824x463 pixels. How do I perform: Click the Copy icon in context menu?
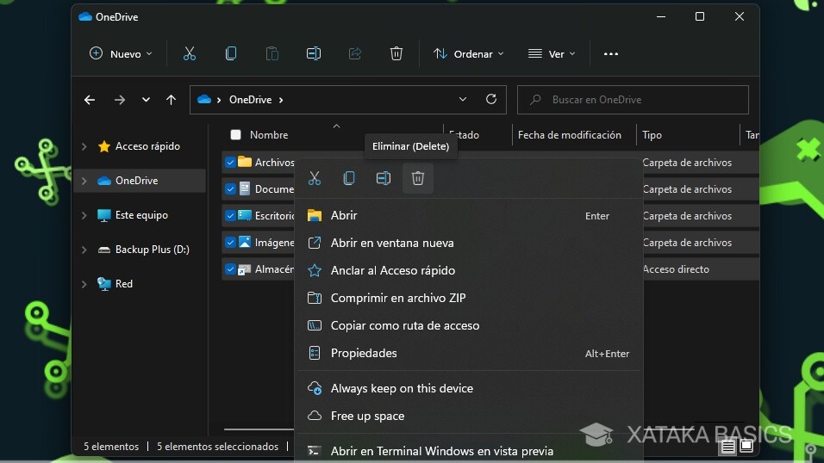click(349, 178)
